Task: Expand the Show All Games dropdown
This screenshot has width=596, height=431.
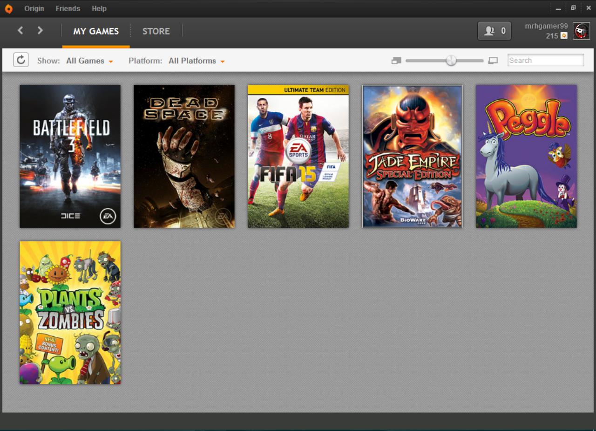Action: click(x=90, y=61)
